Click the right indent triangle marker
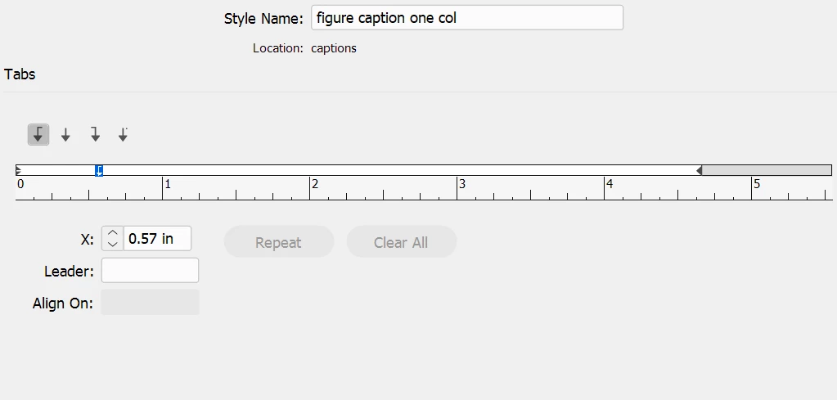Screen dimensions: 837x400 coord(699,170)
